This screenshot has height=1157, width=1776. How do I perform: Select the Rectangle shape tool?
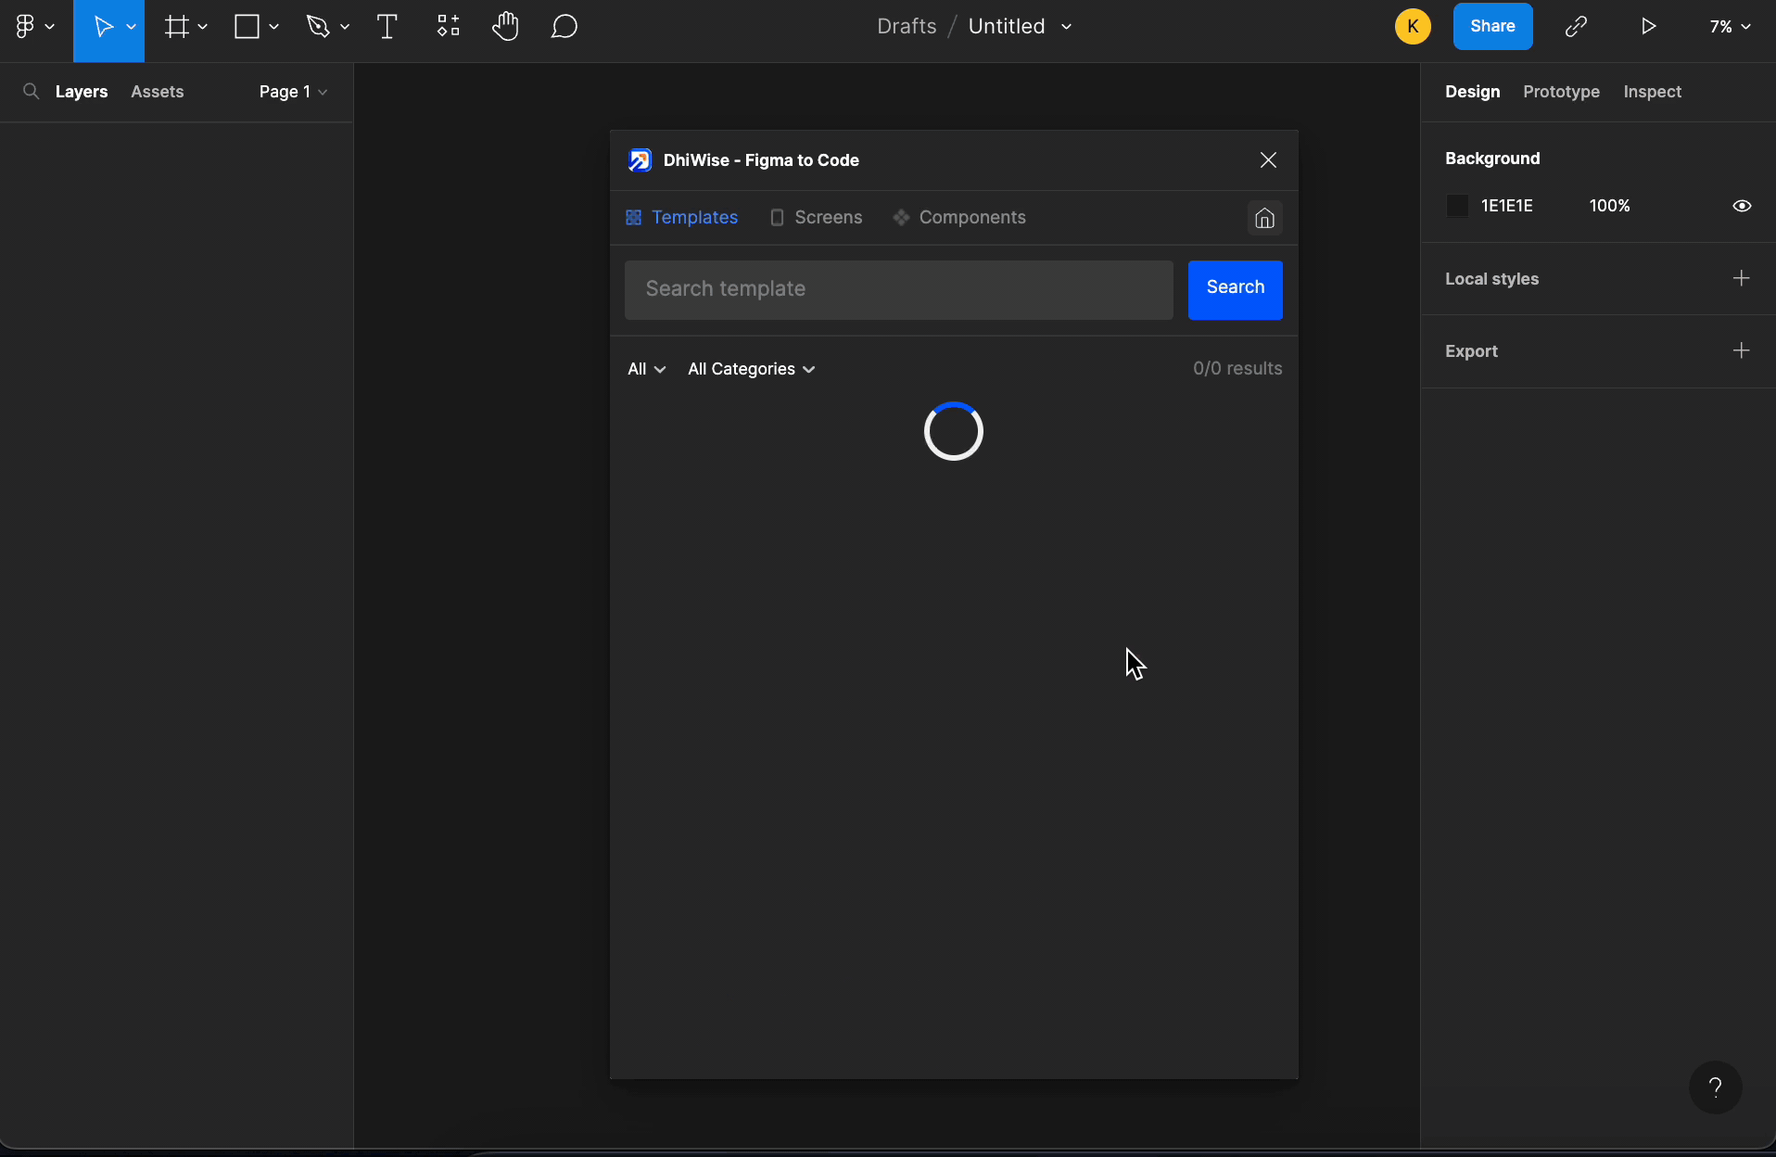coord(247,27)
